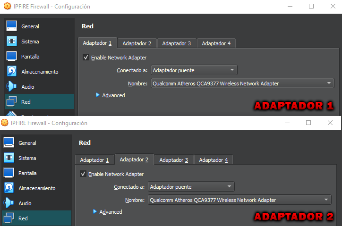The image size is (342, 226).
Task: Select Adaptador 2 tab in bottom window
Action: click(134, 159)
